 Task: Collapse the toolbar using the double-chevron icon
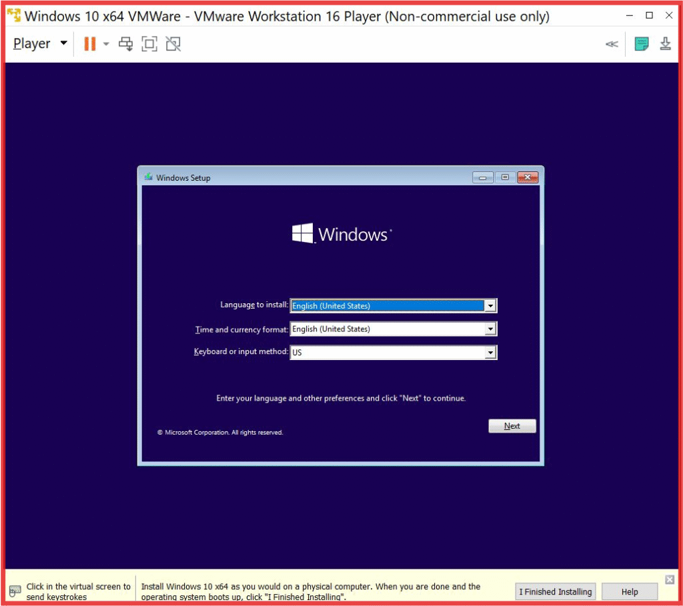(x=611, y=44)
